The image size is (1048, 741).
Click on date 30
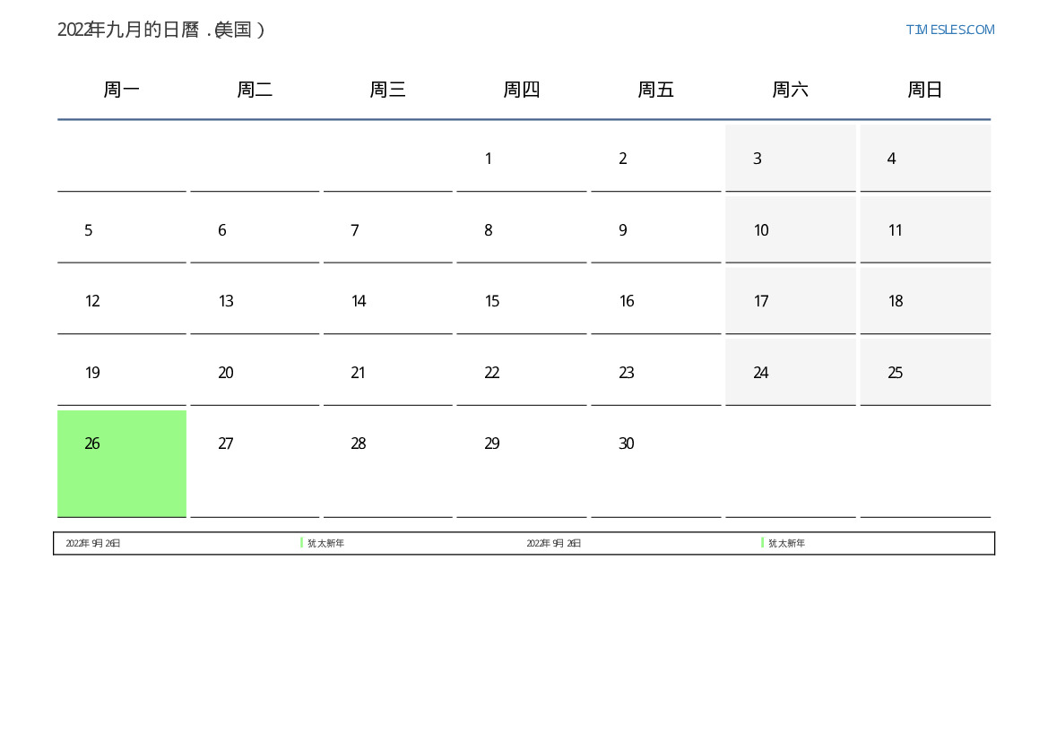[627, 444]
